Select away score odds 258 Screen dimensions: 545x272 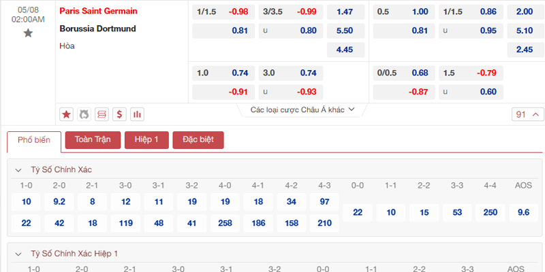tap(225, 224)
